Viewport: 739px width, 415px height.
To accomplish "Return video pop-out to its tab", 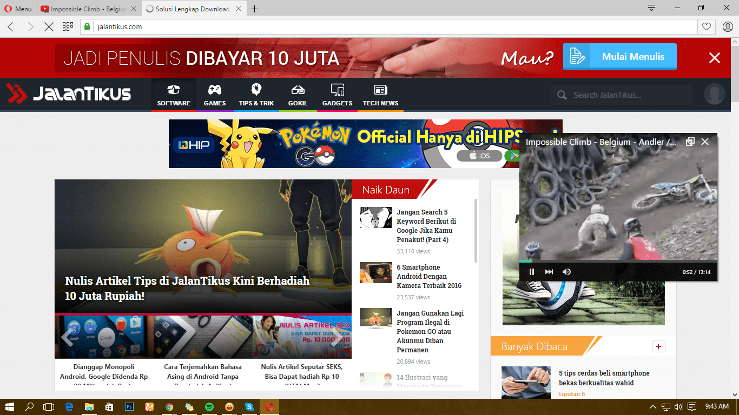I will point(690,142).
